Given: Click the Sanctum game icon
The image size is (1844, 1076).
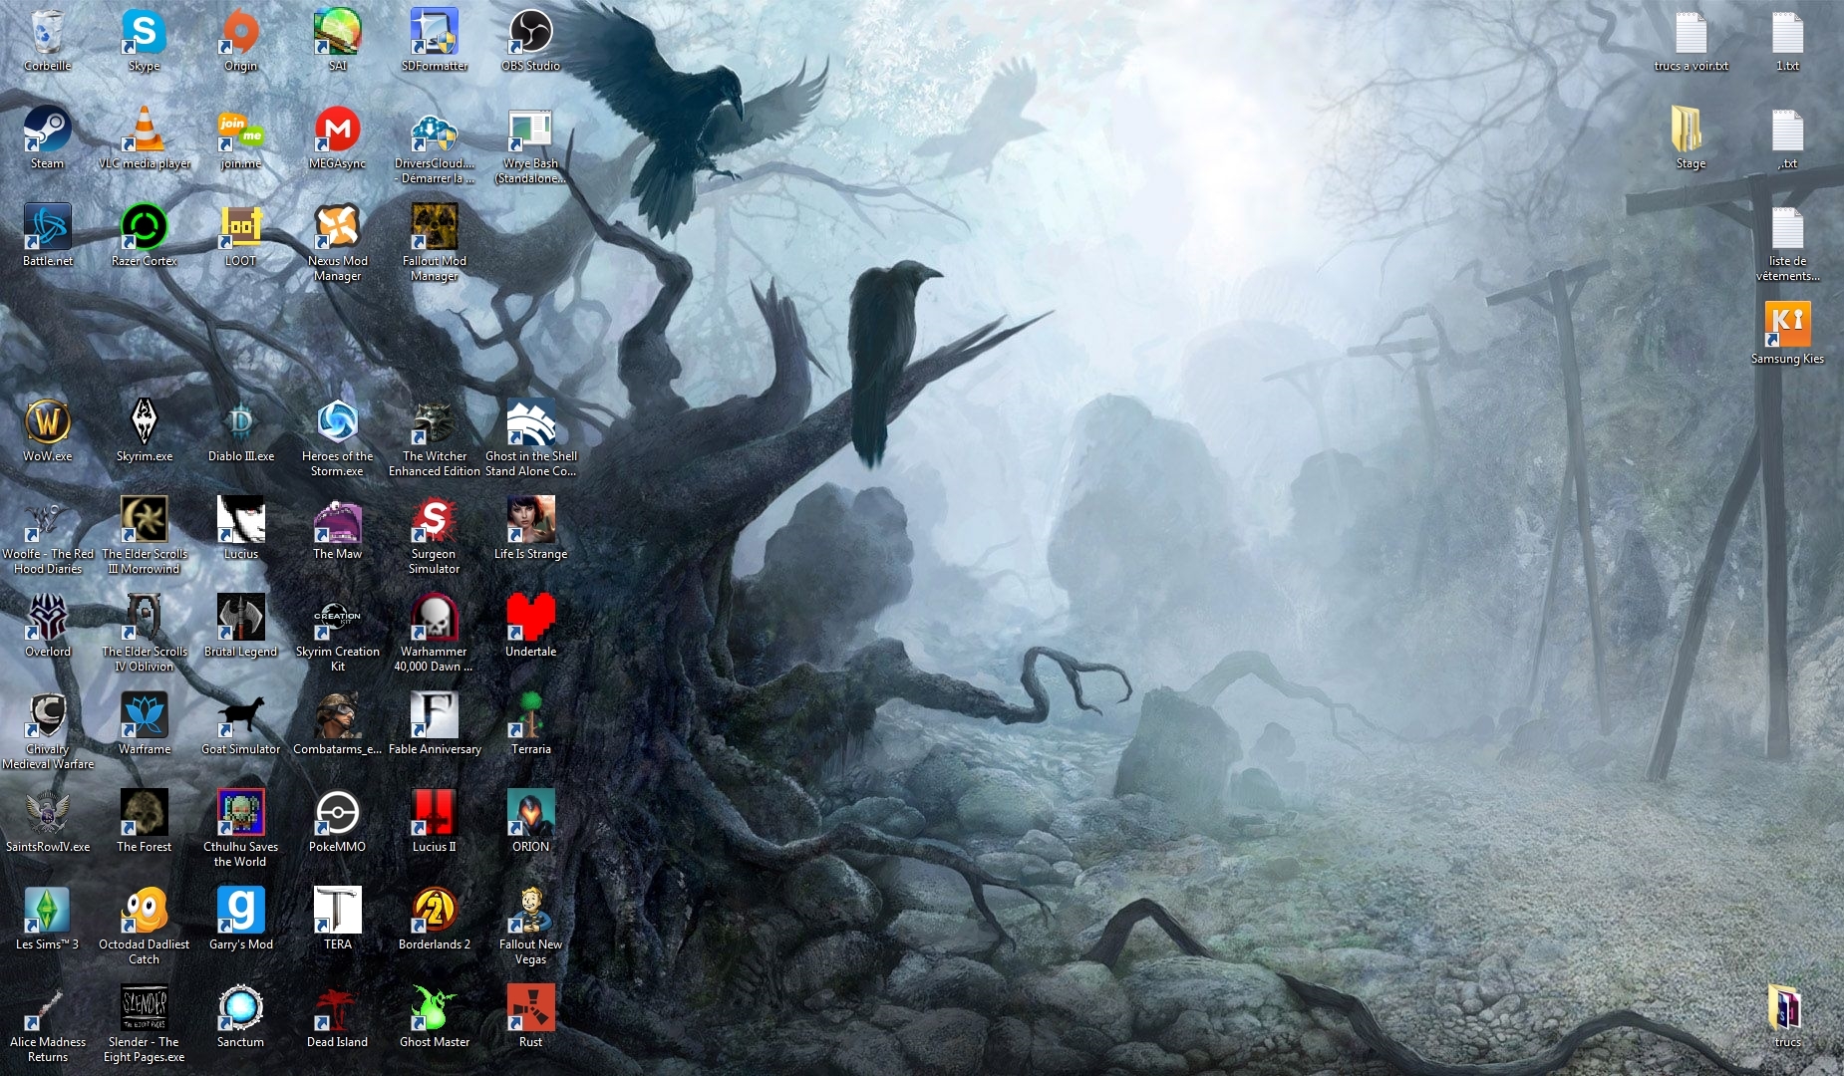Looking at the screenshot, I should click(x=240, y=1008).
